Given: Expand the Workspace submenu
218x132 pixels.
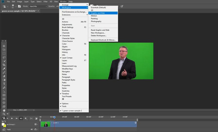Looking at the screenshot, I should pos(74,7).
